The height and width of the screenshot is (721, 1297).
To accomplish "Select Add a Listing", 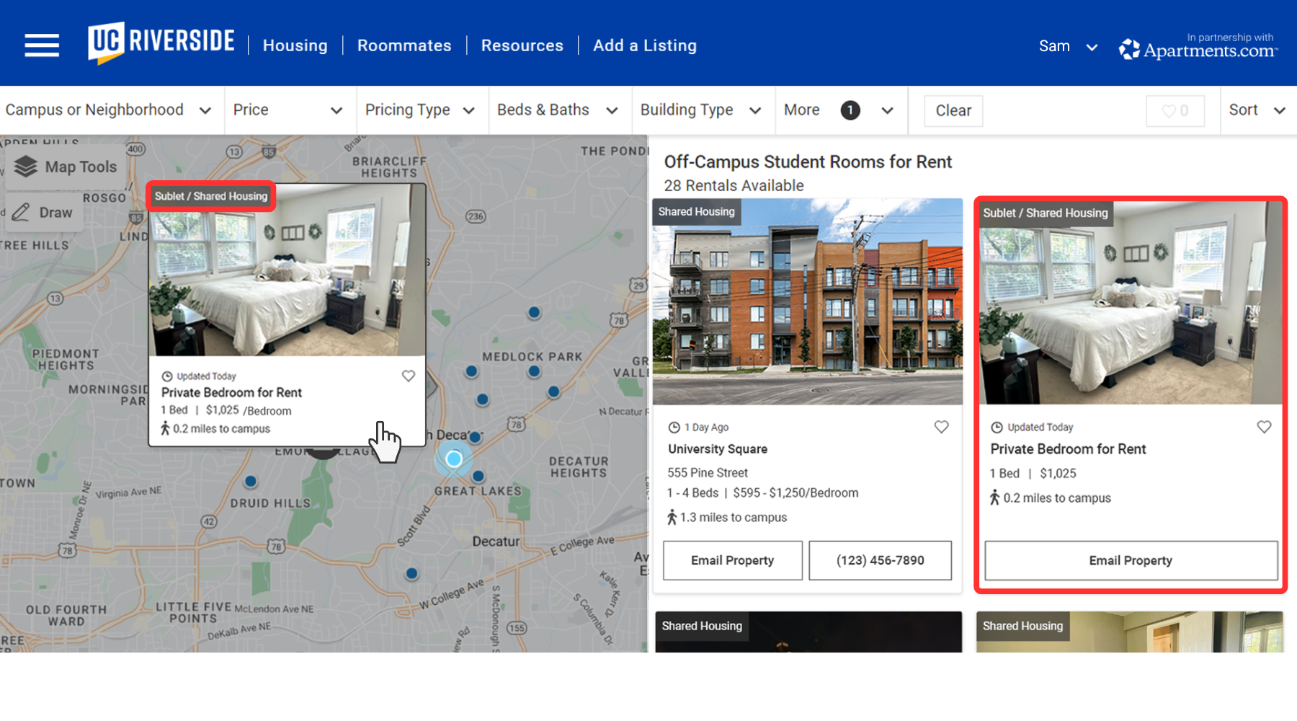I will [645, 45].
